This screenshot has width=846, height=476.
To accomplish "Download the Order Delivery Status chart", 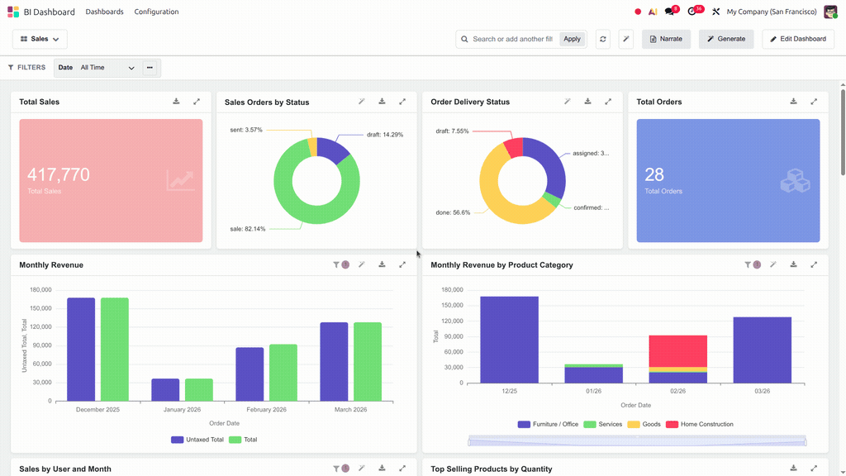I will pos(587,102).
